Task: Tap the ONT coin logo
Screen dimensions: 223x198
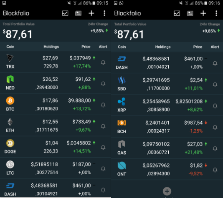Action: pos(122,165)
